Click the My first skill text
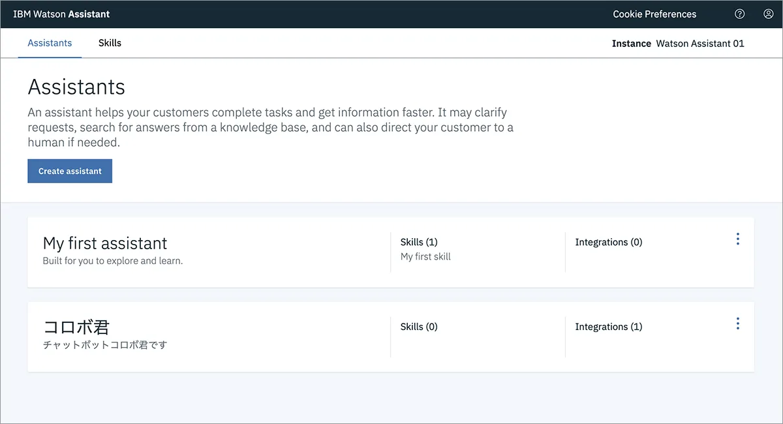The height and width of the screenshot is (424, 783). pos(425,256)
